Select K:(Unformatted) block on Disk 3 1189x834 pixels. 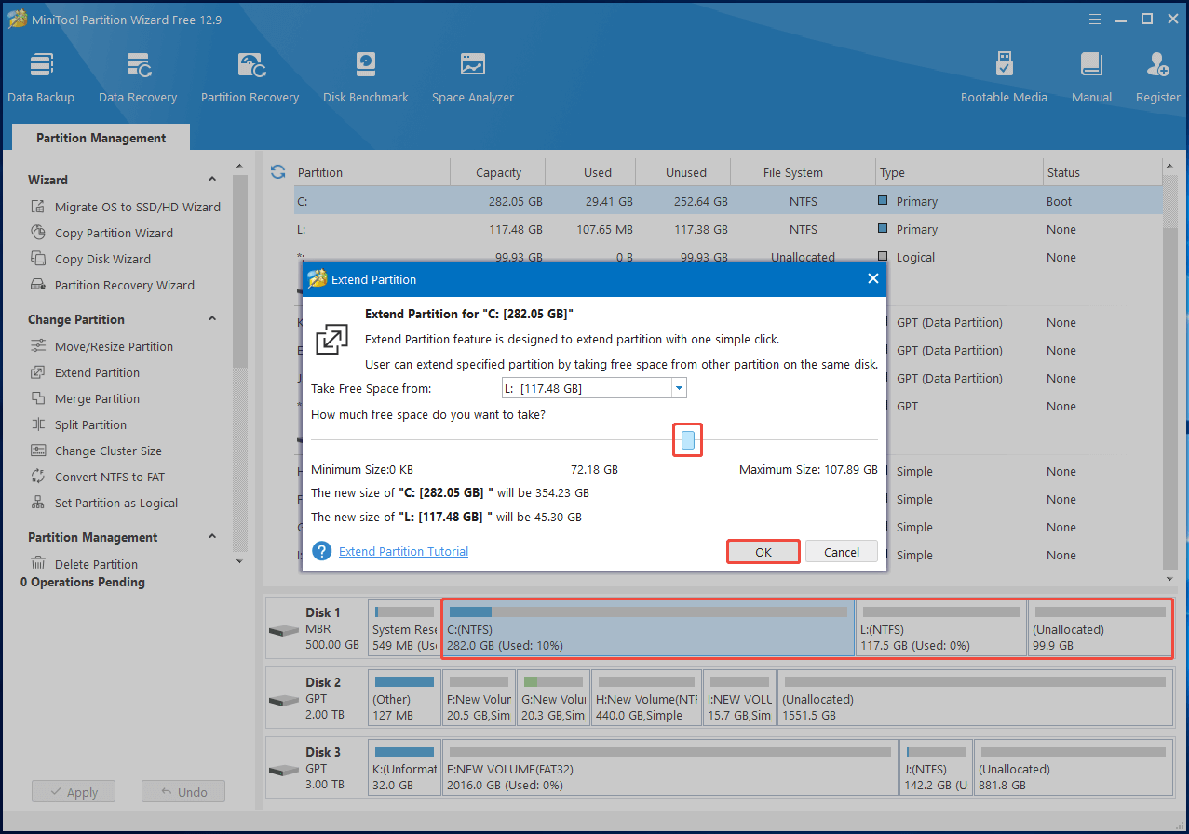pyautogui.click(x=405, y=768)
